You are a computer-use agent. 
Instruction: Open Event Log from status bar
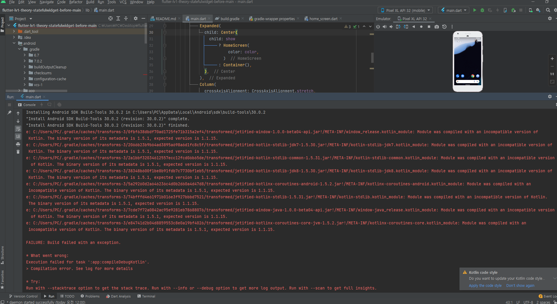548,296
